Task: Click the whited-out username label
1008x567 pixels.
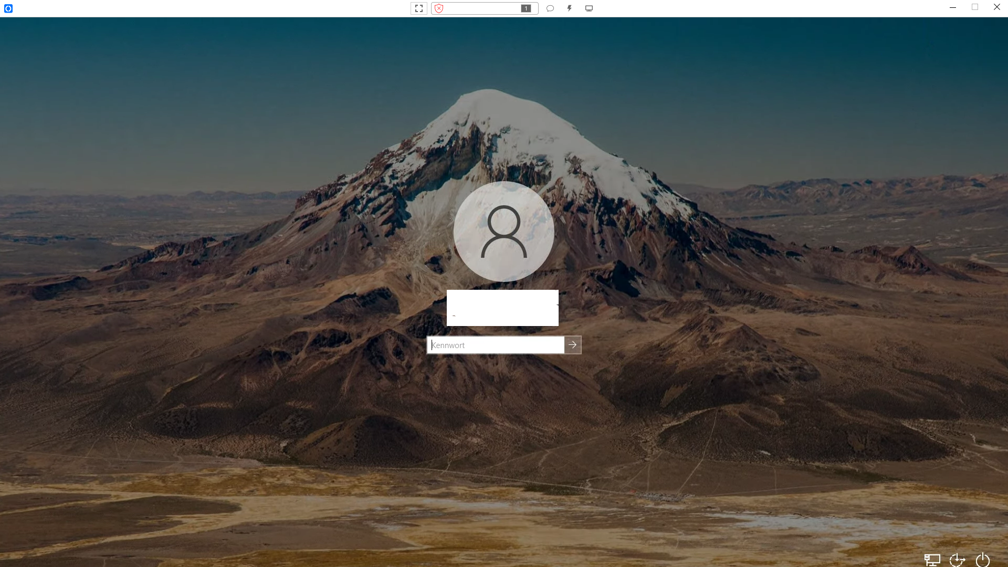Action: click(x=502, y=308)
